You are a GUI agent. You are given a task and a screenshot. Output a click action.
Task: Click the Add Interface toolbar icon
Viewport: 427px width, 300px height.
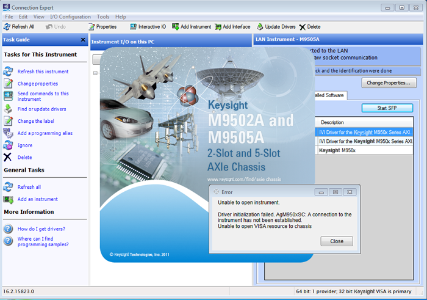tap(218, 27)
